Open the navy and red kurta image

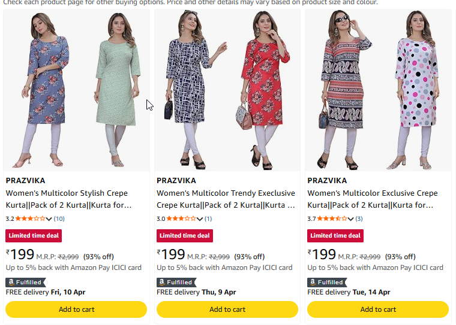coord(227,90)
